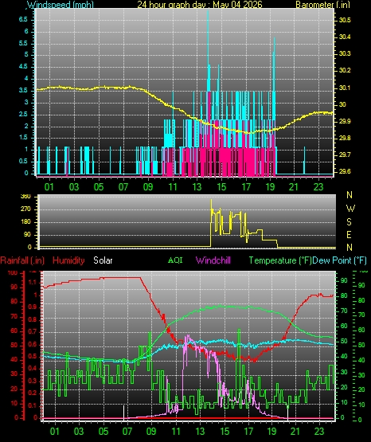
Task: Click the 'Temperature (°F)' legend label
Action: (x=280, y=260)
